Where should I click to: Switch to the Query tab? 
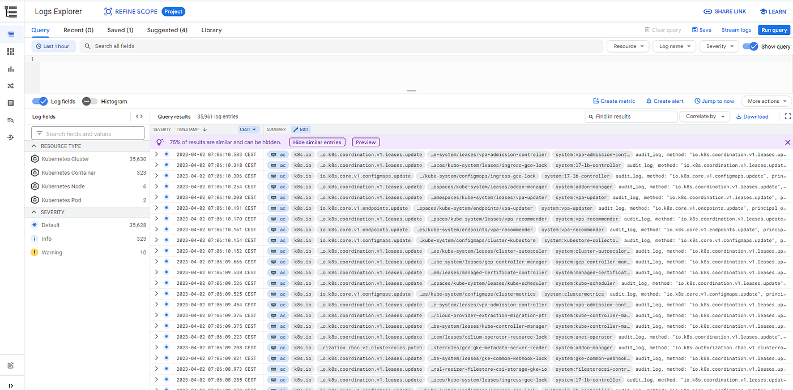point(41,30)
